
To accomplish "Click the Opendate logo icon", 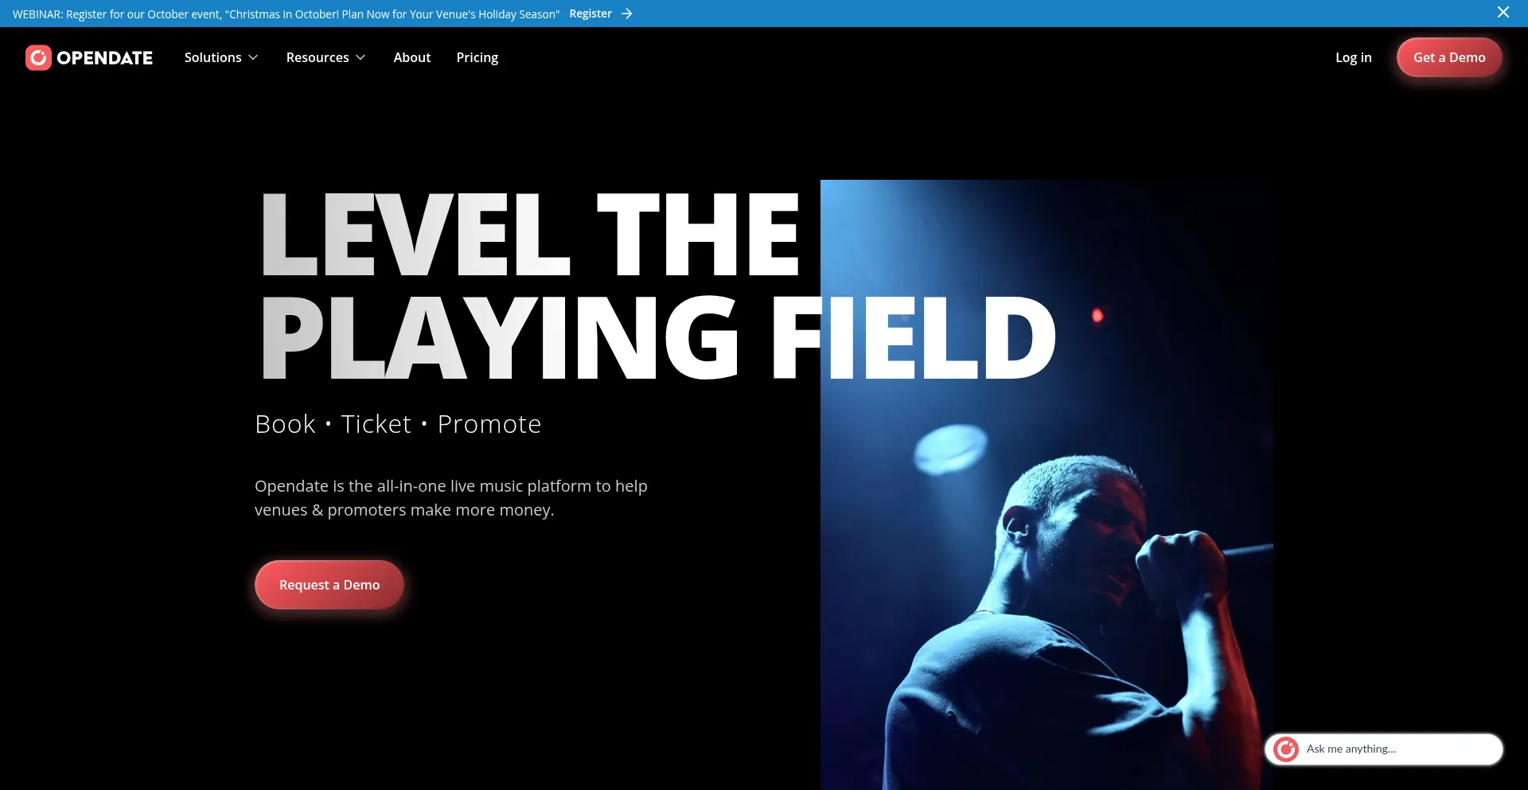I will click(38, 57).
